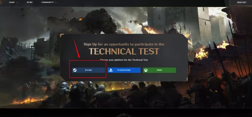Choose PLAYSTATION as the test platform
Viewport: 252px width, 117px height.
[x=124, y=70]
